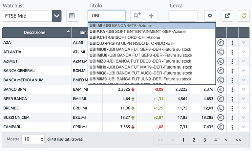Image resolution: width=252 pixels, height=151 pixels.
Task: Click the export/open external icon
Action: (227, 16)
